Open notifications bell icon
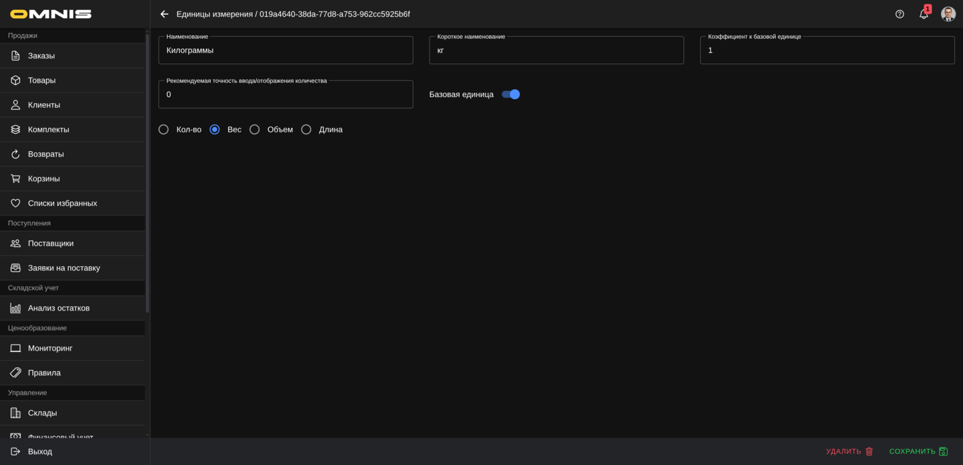The width and height of the screenshot is (963, 465). coord(924,14)
